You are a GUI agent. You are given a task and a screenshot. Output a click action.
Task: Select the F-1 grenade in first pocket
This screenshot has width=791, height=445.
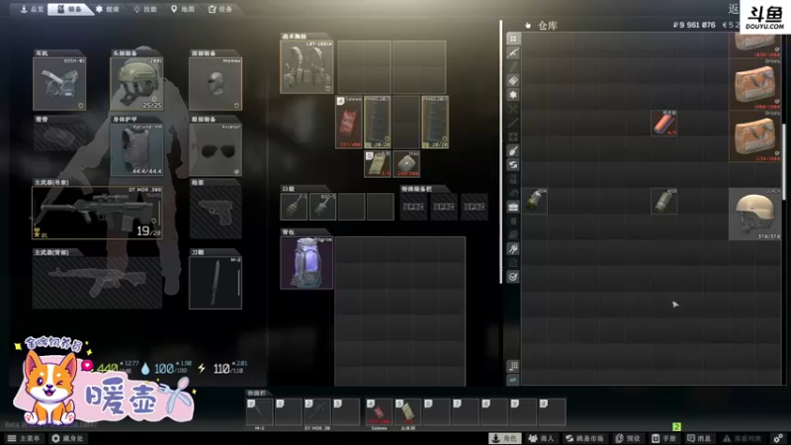(294, 207)
